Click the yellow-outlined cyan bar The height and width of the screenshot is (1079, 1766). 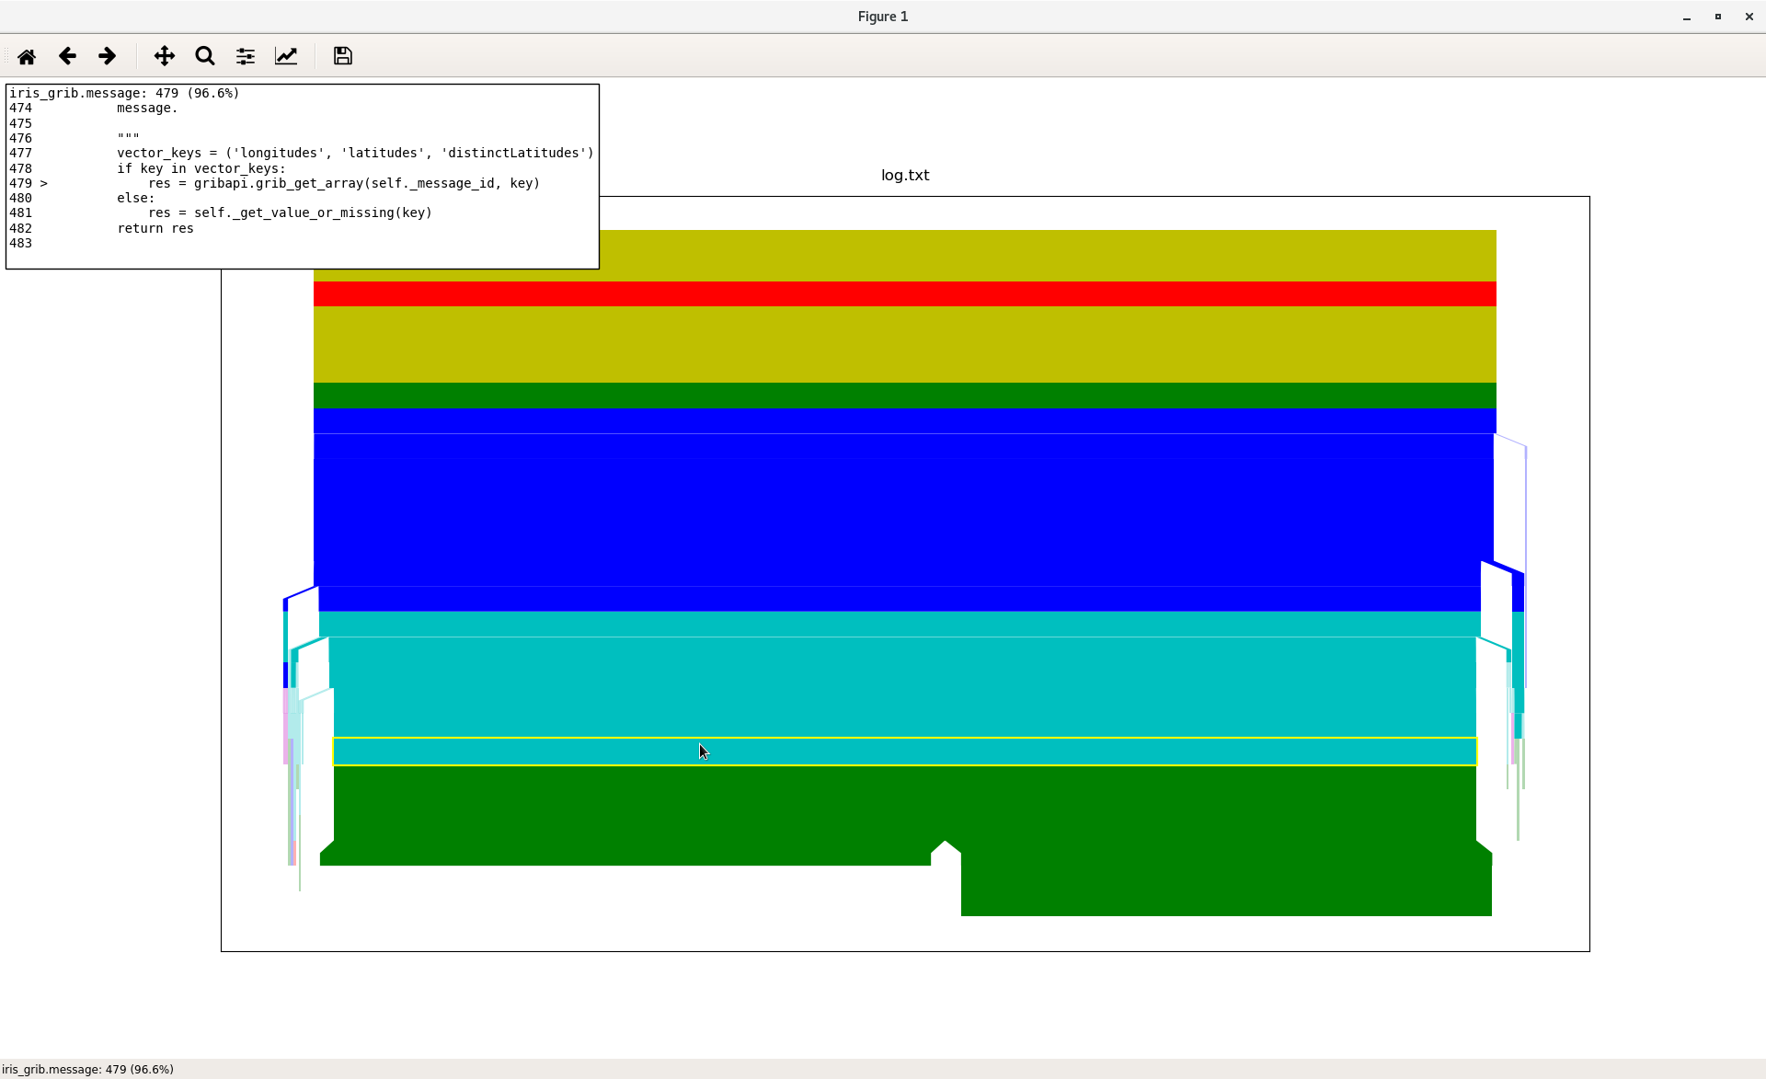click(x=904, y=752)
